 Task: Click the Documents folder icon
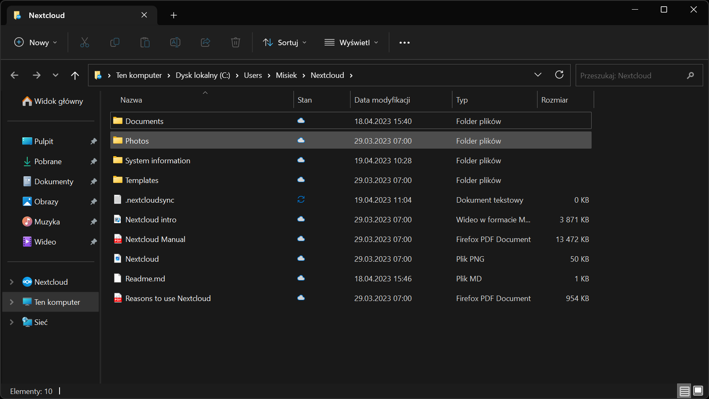tap(118, 121)
